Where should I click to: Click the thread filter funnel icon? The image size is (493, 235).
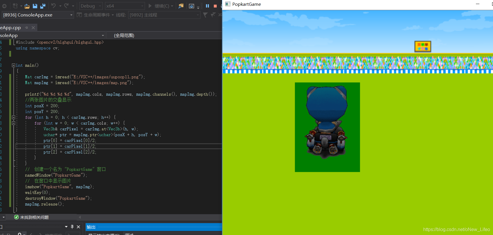pyautogui.click(x=205, y=15)
